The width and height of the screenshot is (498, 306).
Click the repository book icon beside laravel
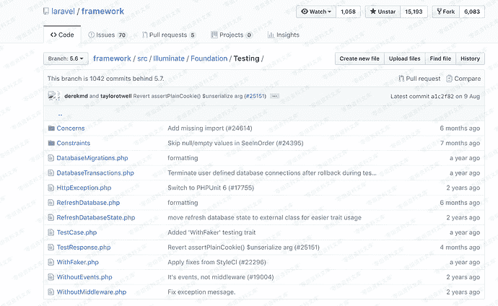[47, 12]
